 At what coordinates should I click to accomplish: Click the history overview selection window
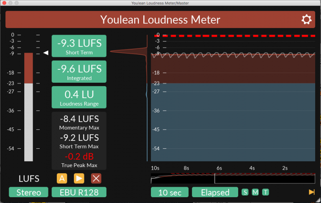point(265,178)
